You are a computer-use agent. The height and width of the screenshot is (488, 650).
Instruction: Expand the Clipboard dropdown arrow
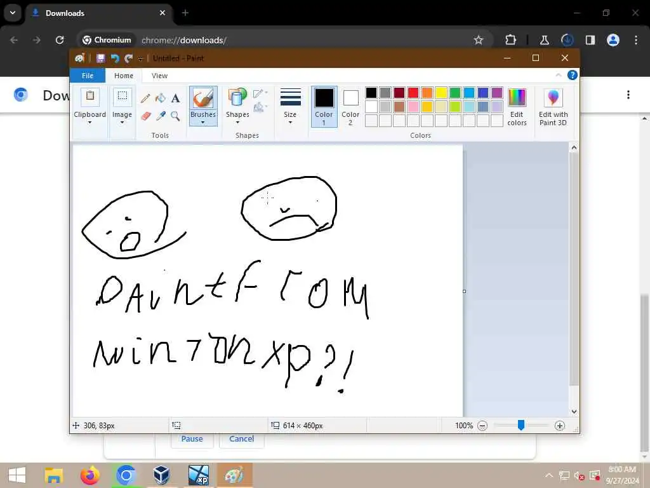click(90, 123)
